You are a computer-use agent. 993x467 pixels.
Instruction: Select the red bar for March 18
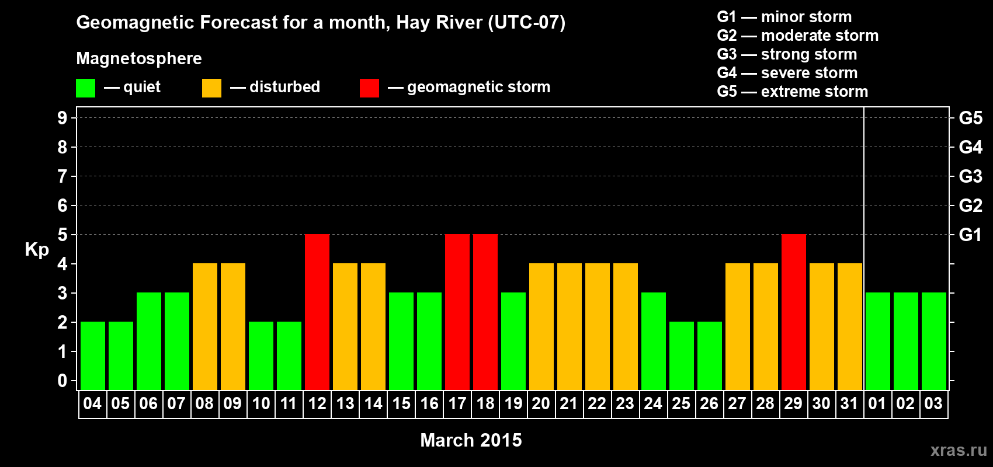point(485,312)
